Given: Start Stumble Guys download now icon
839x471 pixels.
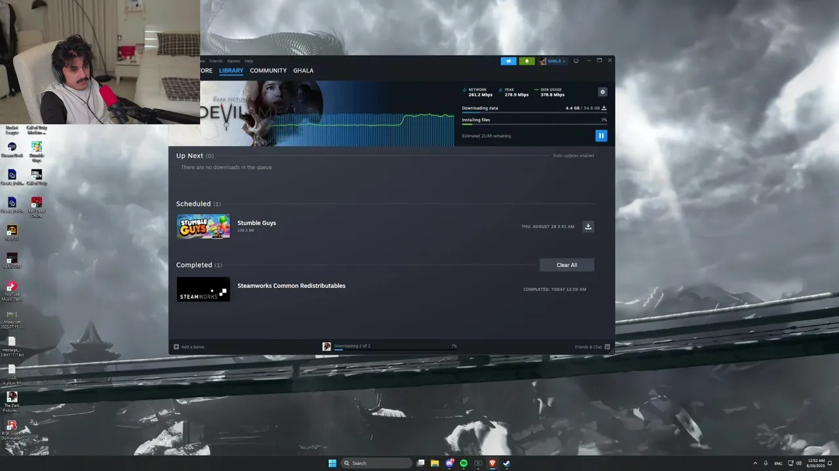Looking at the screenshot, I should pos(588,226).
